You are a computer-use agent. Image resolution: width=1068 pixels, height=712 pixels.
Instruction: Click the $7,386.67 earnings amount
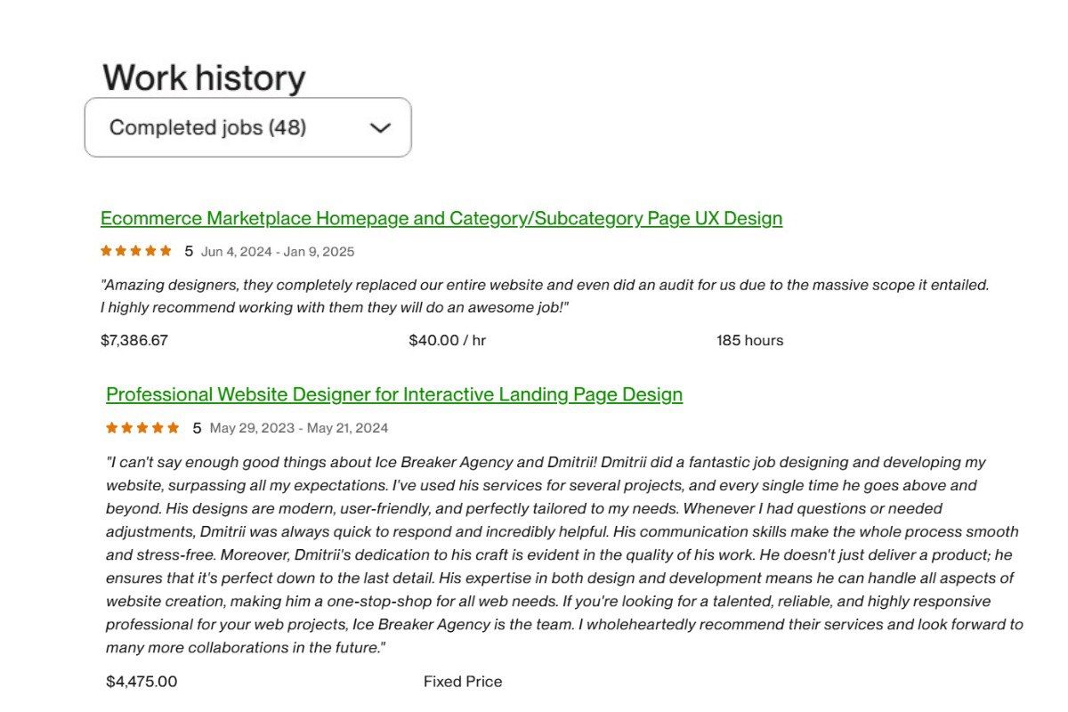(134, 340)
